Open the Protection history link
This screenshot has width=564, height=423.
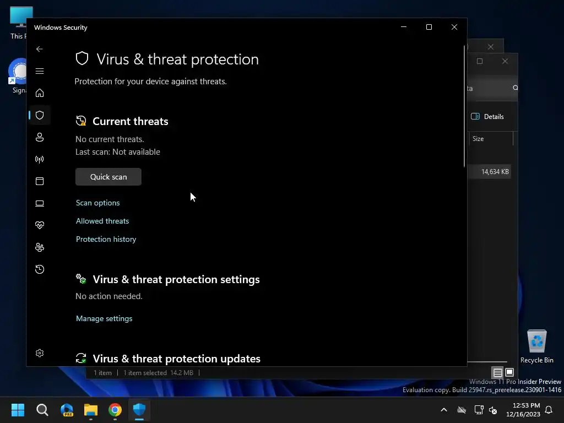pos(106,239)
